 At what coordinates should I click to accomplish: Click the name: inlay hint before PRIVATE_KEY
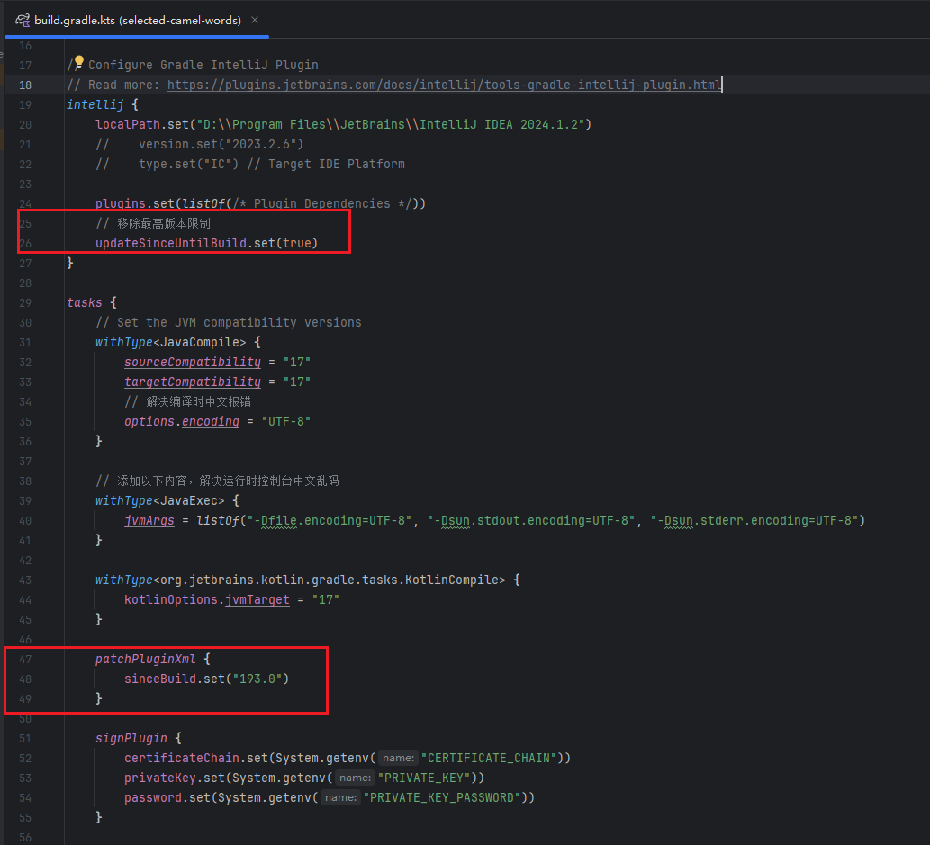pyautogui.click(x=354, y=777)
